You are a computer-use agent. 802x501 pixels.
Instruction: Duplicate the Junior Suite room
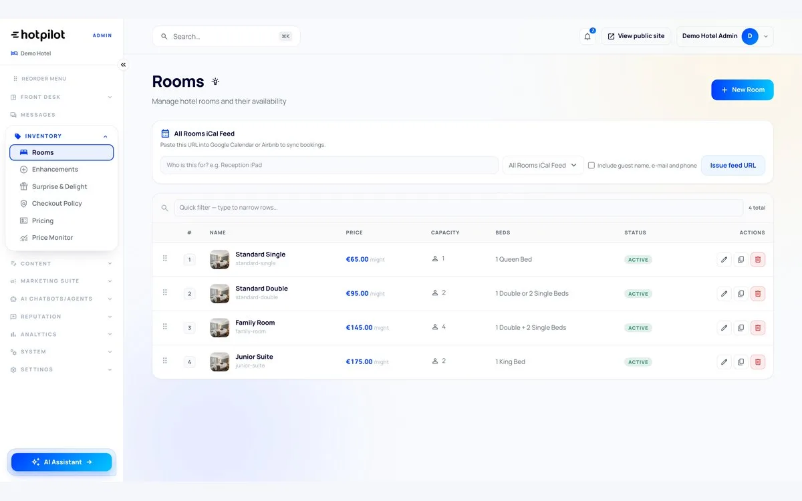pos(741,361)
